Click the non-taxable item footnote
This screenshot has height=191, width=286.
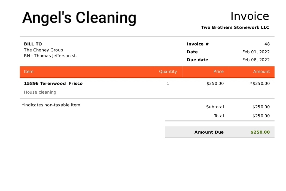pos(51,105)
